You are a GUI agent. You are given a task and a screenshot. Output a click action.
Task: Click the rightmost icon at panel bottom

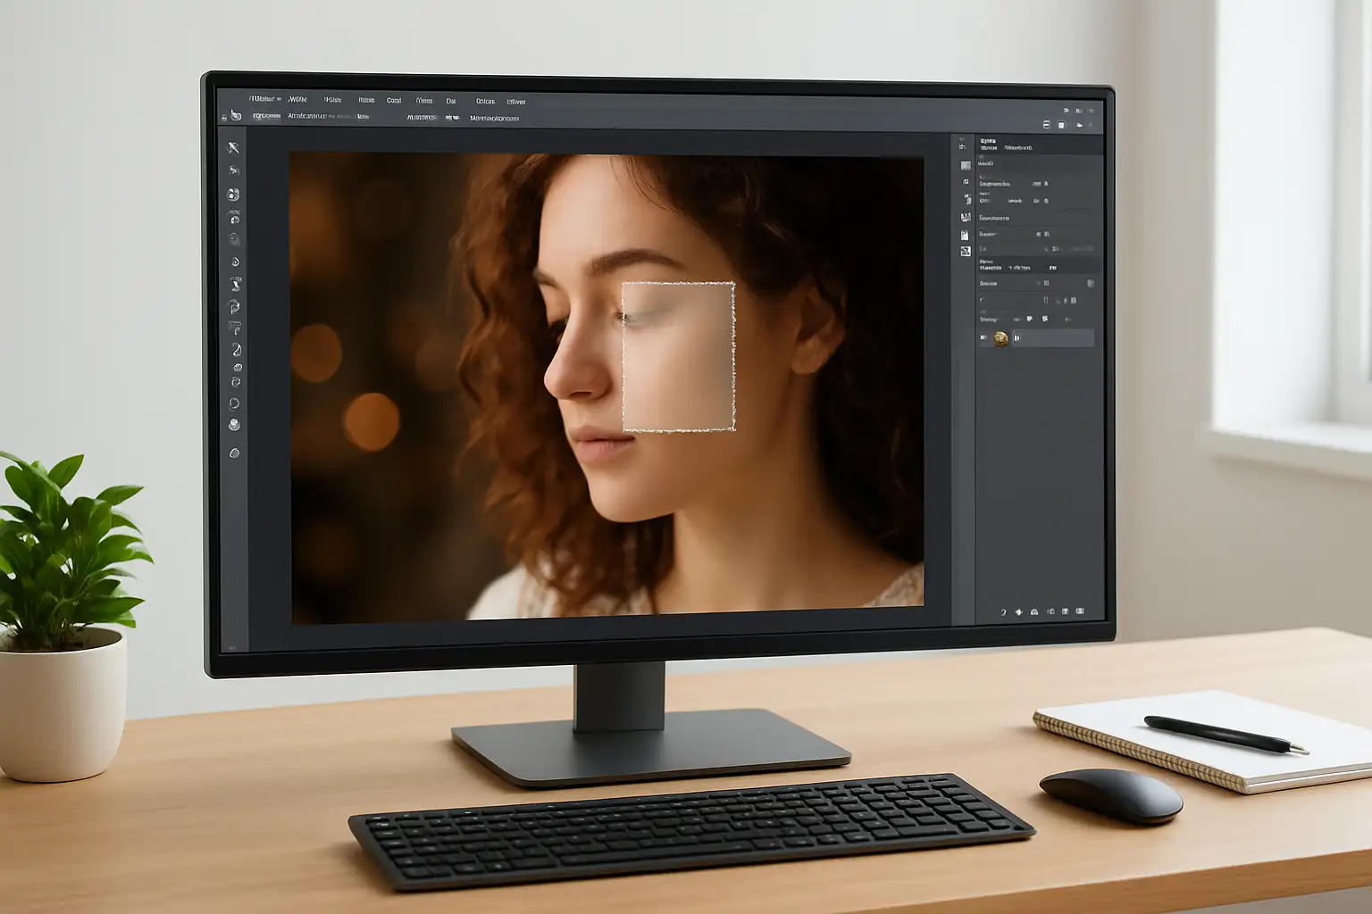(1080, 611)
